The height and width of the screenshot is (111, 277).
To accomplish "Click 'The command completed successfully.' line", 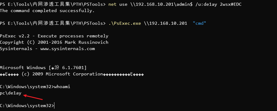I will (x=47, y=11).
